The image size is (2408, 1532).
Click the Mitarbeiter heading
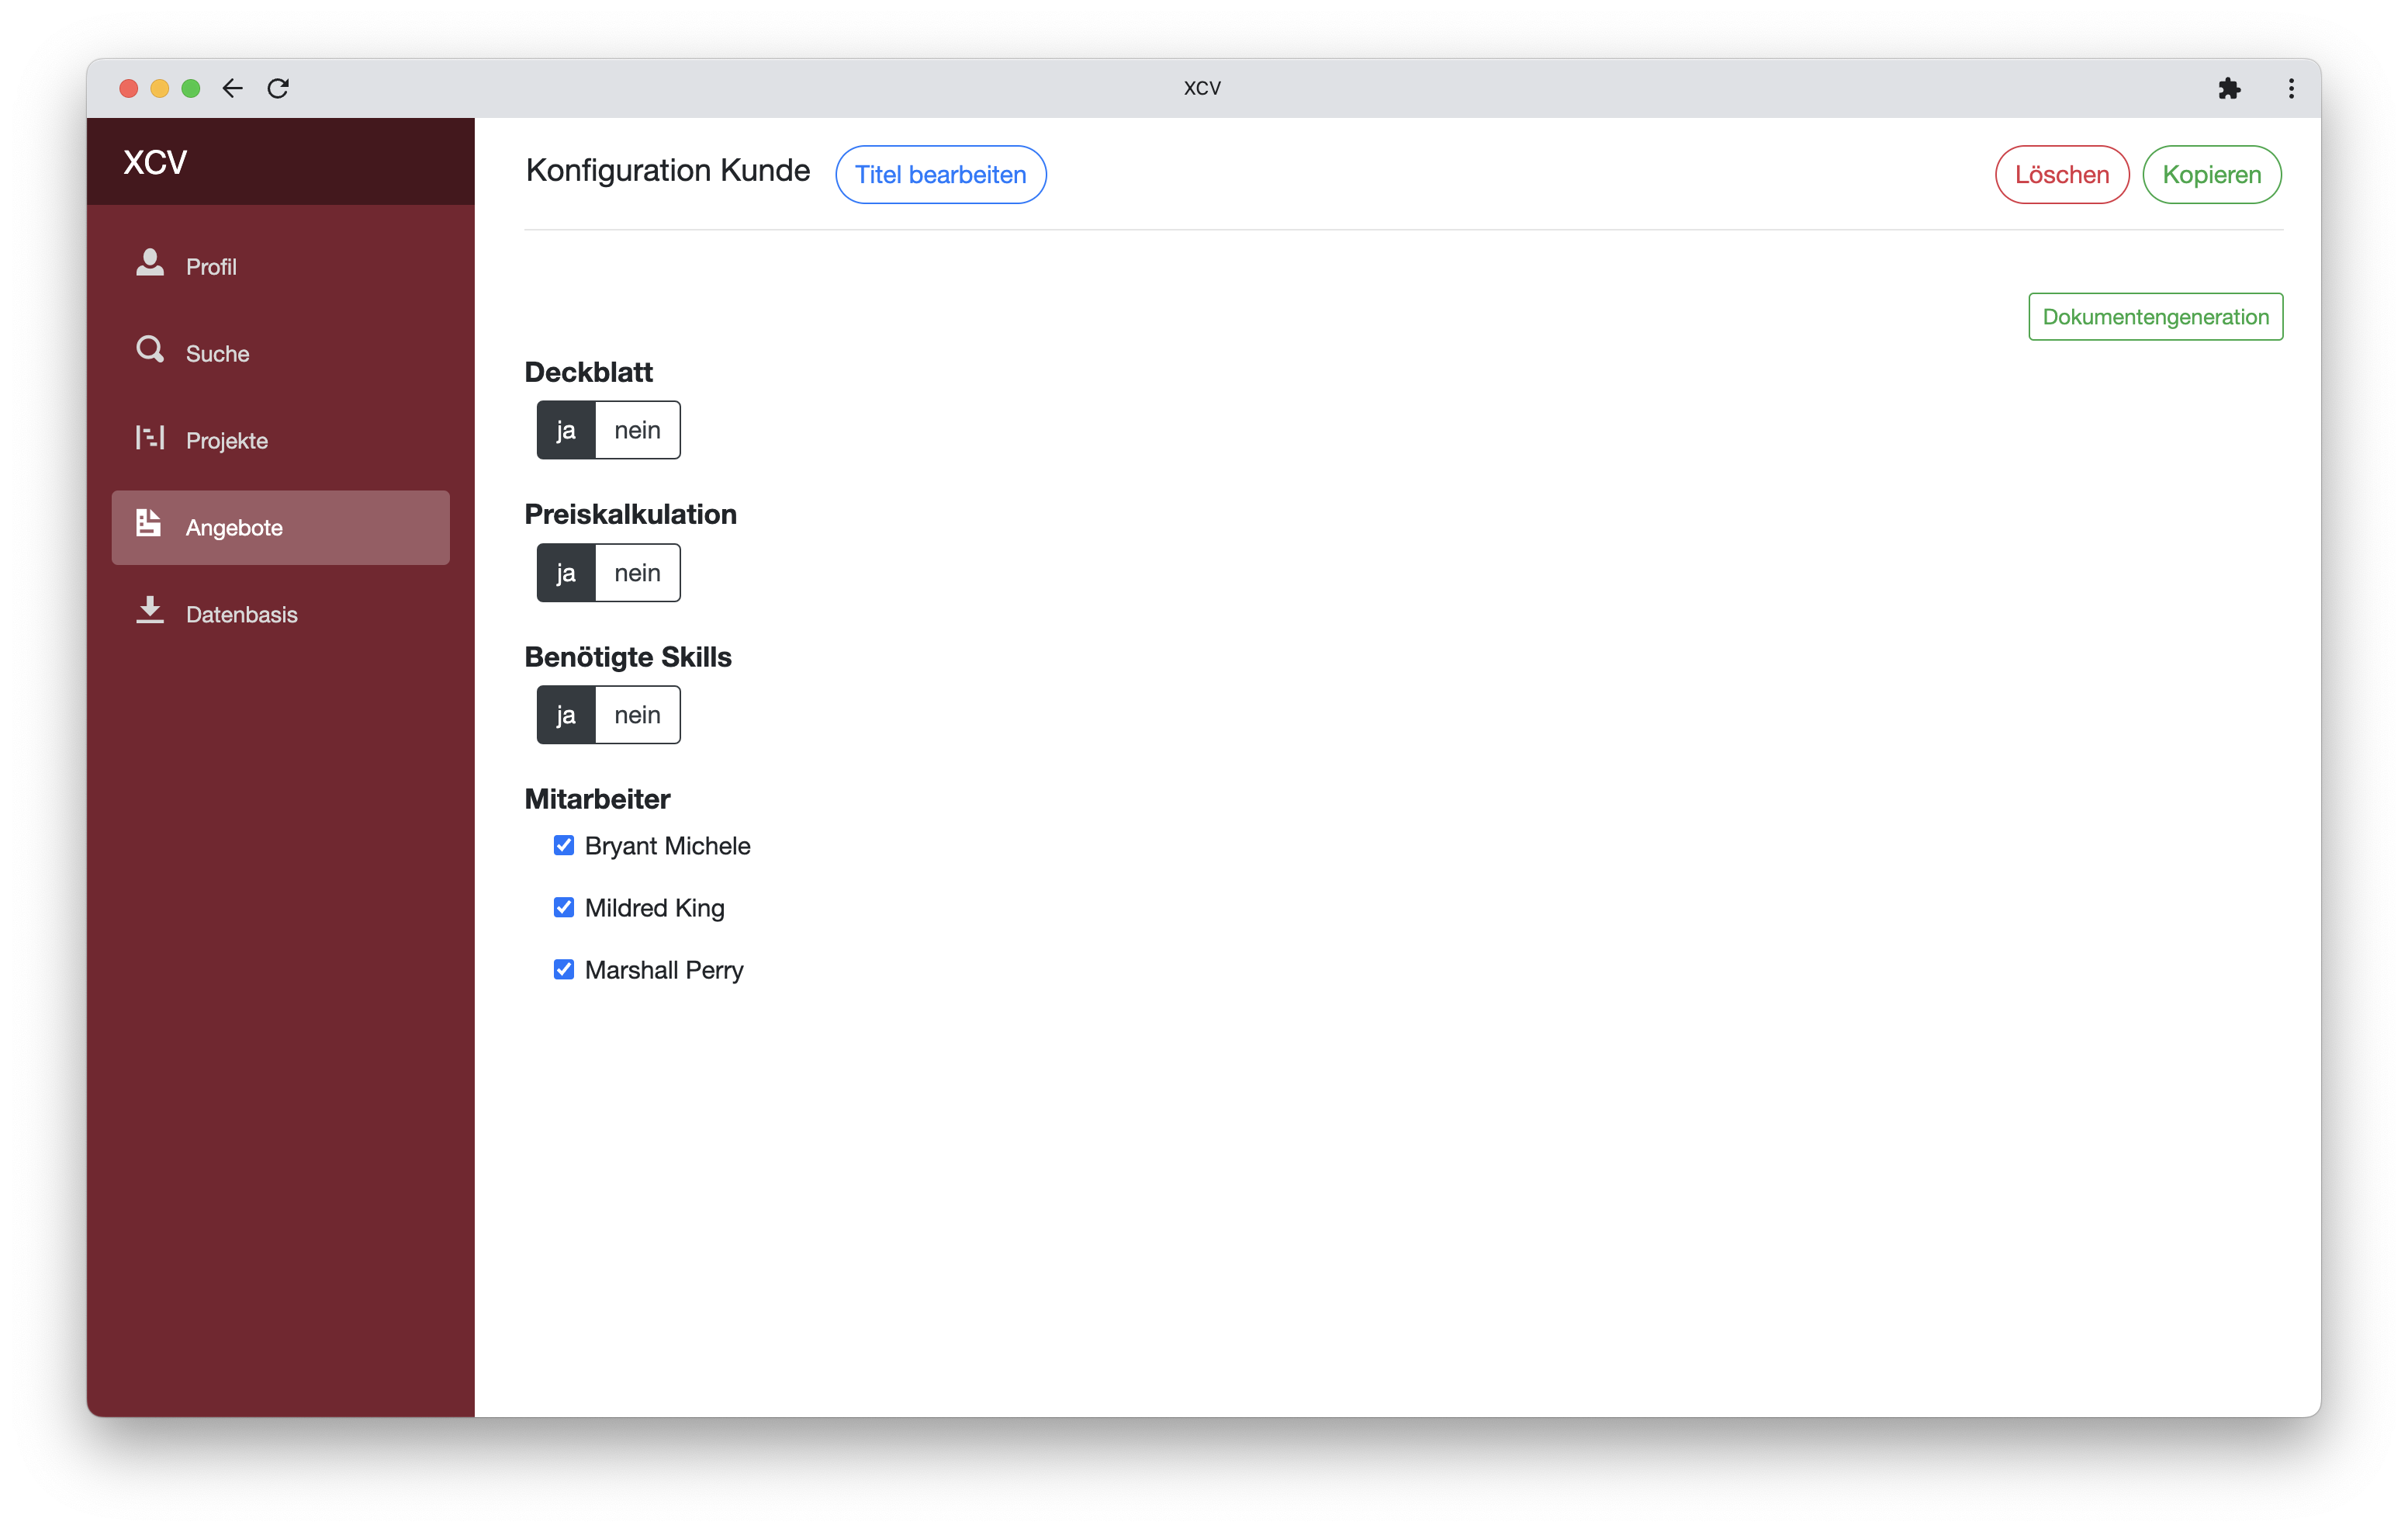click(x=597, y=799)
